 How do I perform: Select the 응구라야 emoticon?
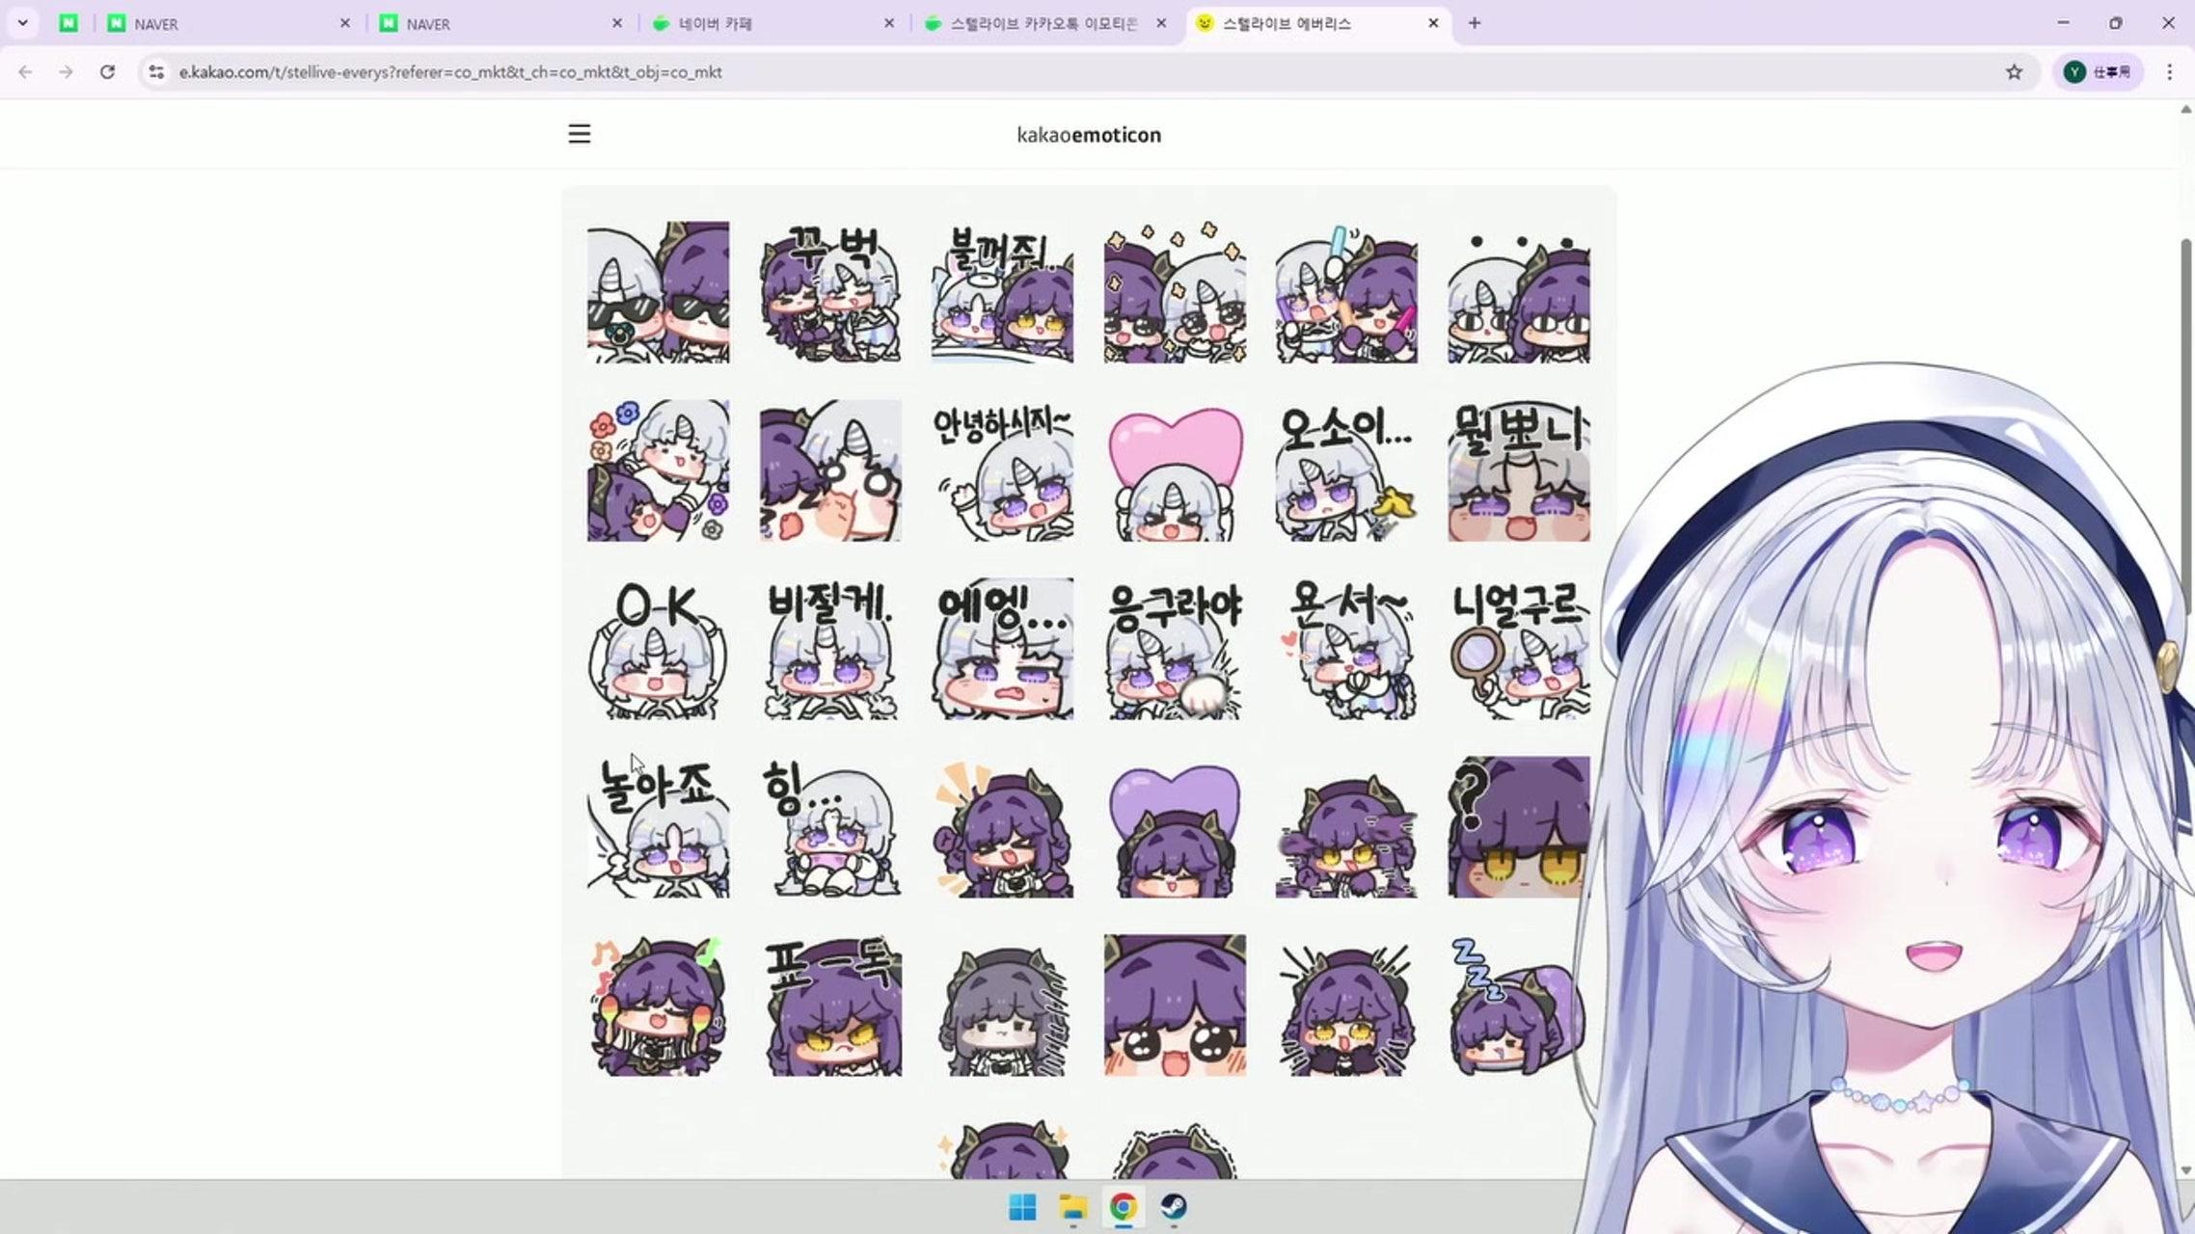(1175, 649)
